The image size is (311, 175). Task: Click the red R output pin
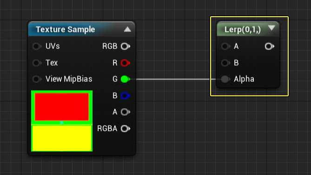[x=126, y=63]
